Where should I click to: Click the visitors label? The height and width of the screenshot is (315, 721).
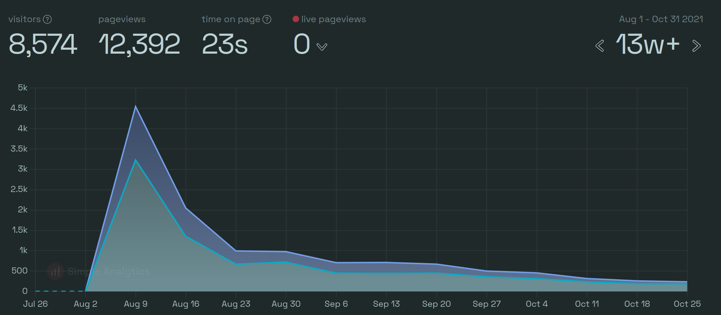click(x=25, y=19)
